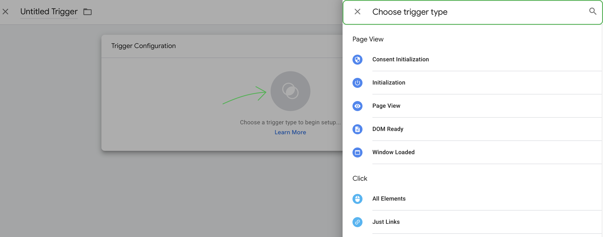This screenshot has width=603, height=237.
Task: Click the All Elements mouse icon
Action: click(357, 199)
